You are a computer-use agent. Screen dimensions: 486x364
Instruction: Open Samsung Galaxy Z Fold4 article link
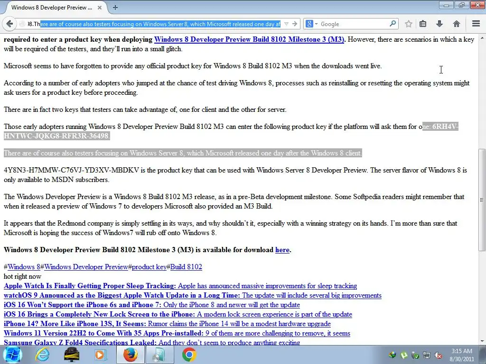tap(151, 342)
